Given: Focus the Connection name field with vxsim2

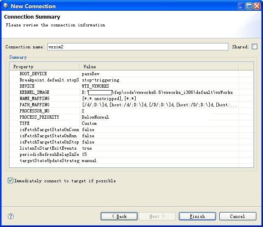Looking at the screenshot, I should [x=138, y=47].
